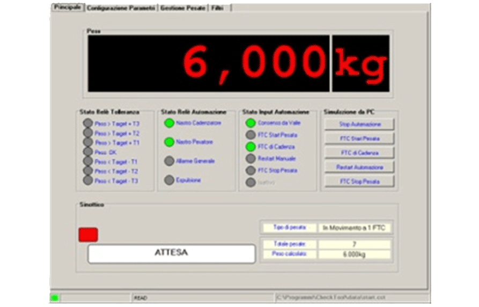Click the Espulsione relay indicator

click(169, 181)
